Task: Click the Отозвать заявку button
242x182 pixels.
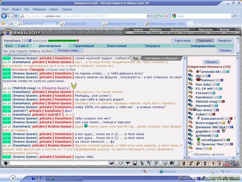Action: 68,51
